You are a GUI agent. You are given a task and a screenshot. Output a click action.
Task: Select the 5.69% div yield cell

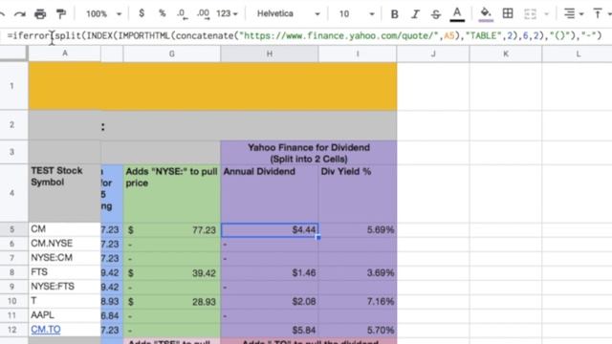coord(358,229)
